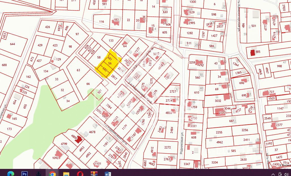Launch Photoshop from the taskbar

[x=24, y=174]
